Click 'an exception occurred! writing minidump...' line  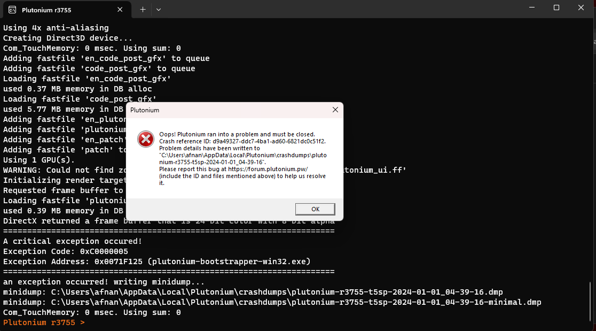pos(104,282)
